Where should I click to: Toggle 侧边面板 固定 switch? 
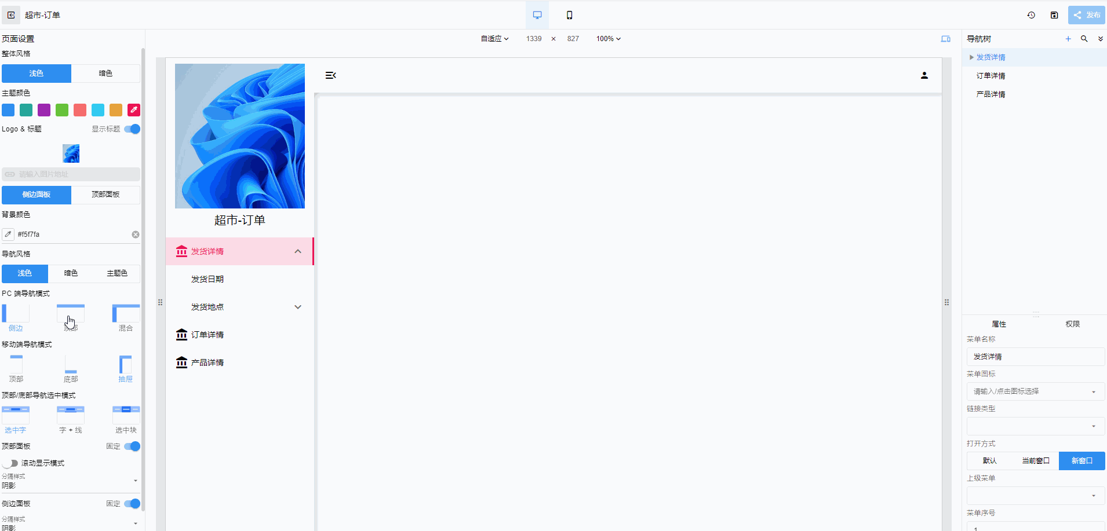click(132, 504)
